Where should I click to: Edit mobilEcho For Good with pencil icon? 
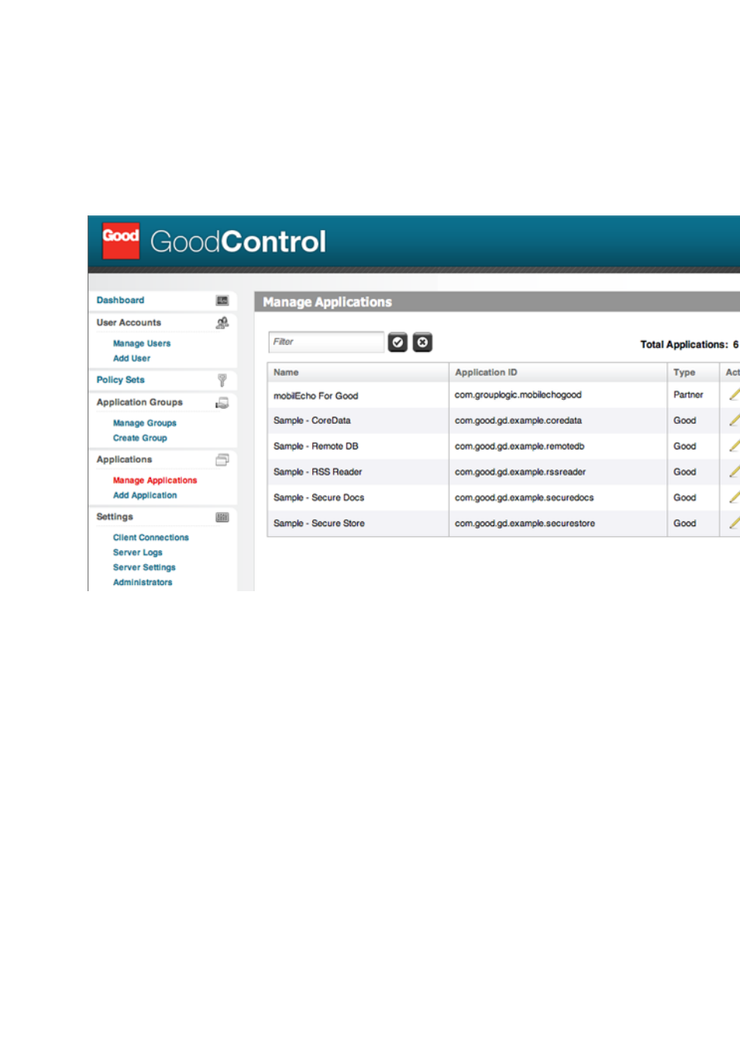point(734,394)
